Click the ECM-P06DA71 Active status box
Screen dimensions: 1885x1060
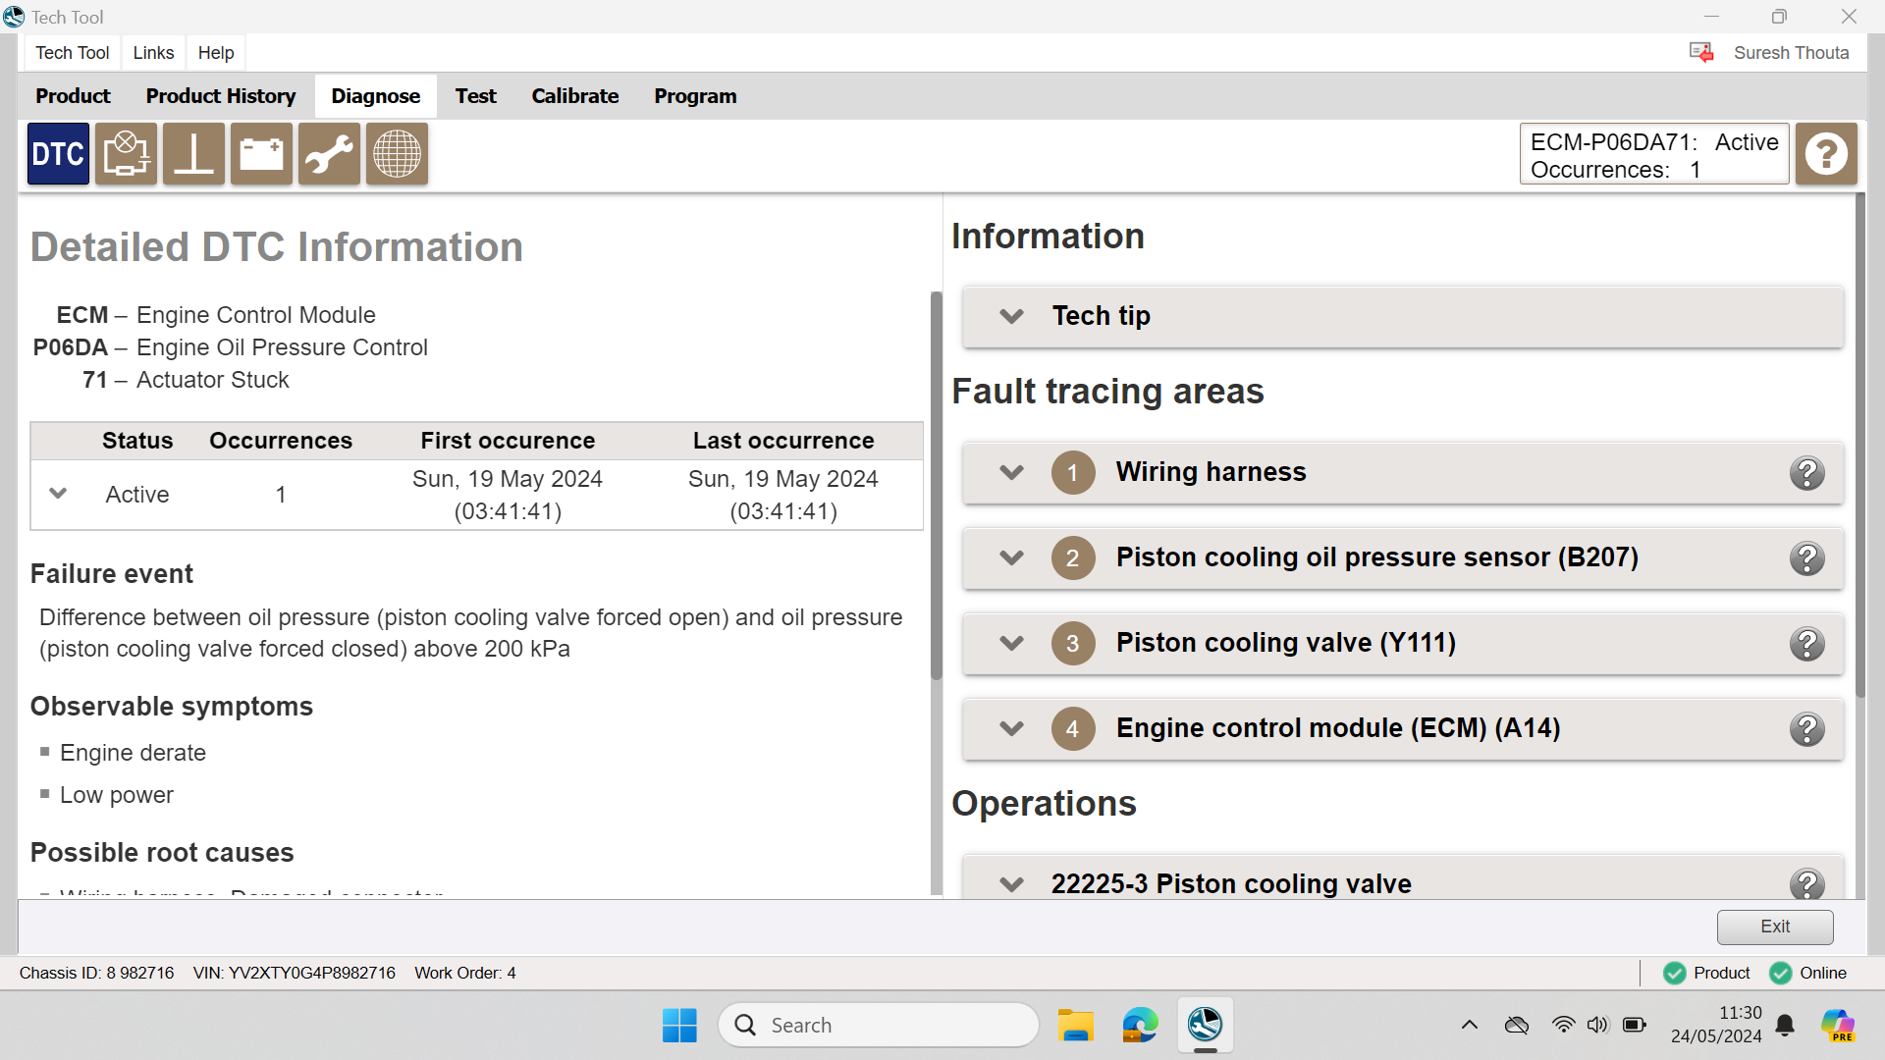click(x=1654, y=154)
